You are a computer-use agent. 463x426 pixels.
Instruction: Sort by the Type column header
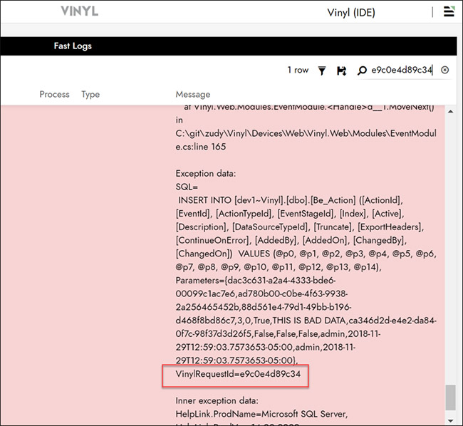pyautogui.click(x=90, y=94)
